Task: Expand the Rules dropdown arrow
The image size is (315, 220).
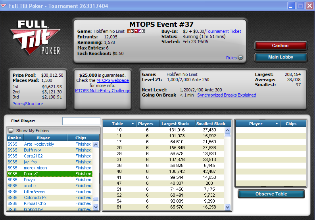Action: click(x=240, y=58)
